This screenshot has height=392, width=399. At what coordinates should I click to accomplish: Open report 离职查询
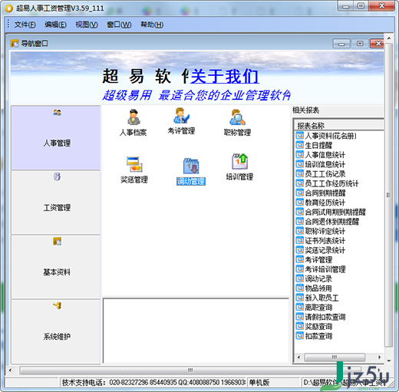click(318, 308)
